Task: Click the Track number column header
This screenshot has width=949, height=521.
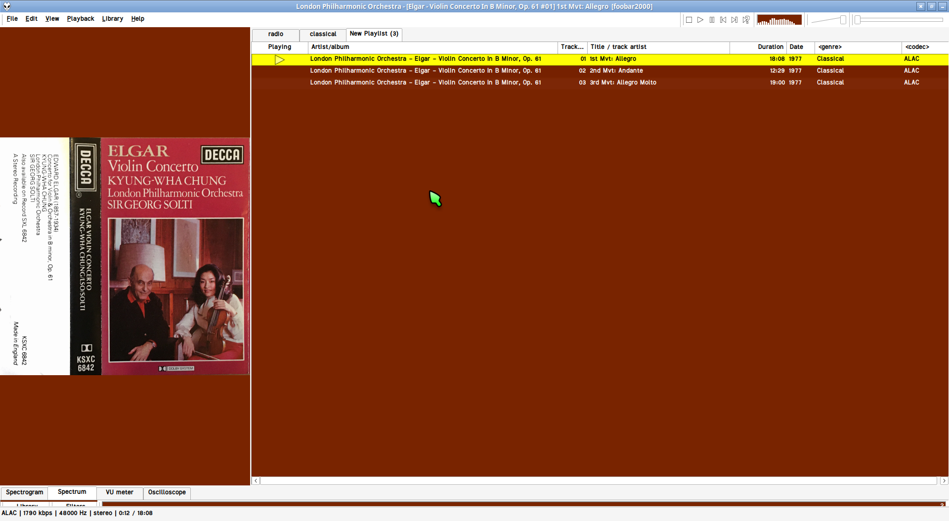Action: [x=572, y=47]
